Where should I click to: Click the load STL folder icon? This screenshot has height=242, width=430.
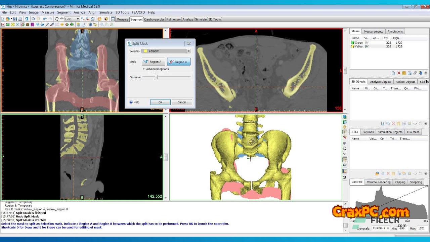377,173
